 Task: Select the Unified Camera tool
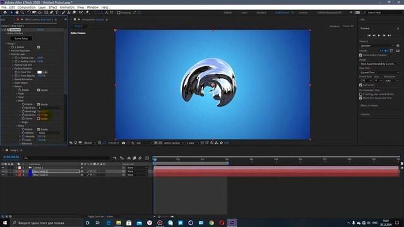coord(34,13)
